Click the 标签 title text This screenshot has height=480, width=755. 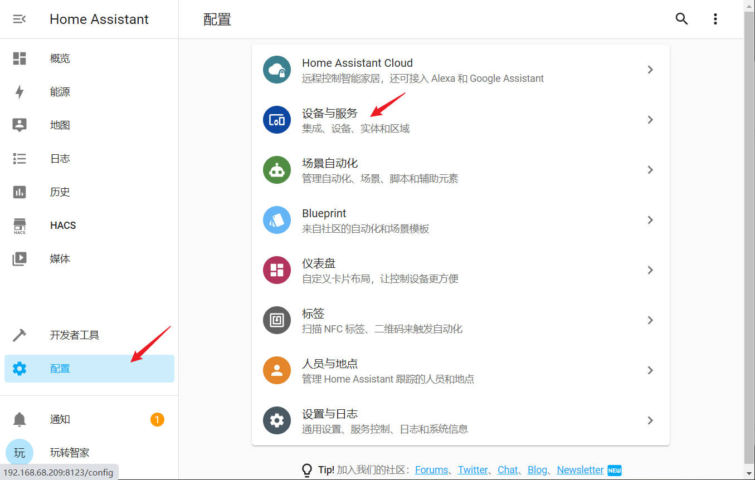pyautogui.click(x=313, y=314)
